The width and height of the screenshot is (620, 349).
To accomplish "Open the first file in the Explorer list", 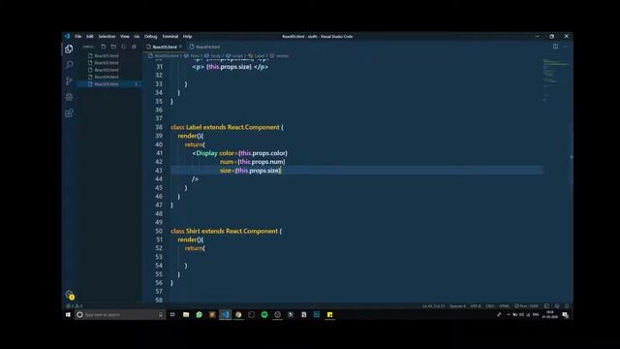I will 107,56.
